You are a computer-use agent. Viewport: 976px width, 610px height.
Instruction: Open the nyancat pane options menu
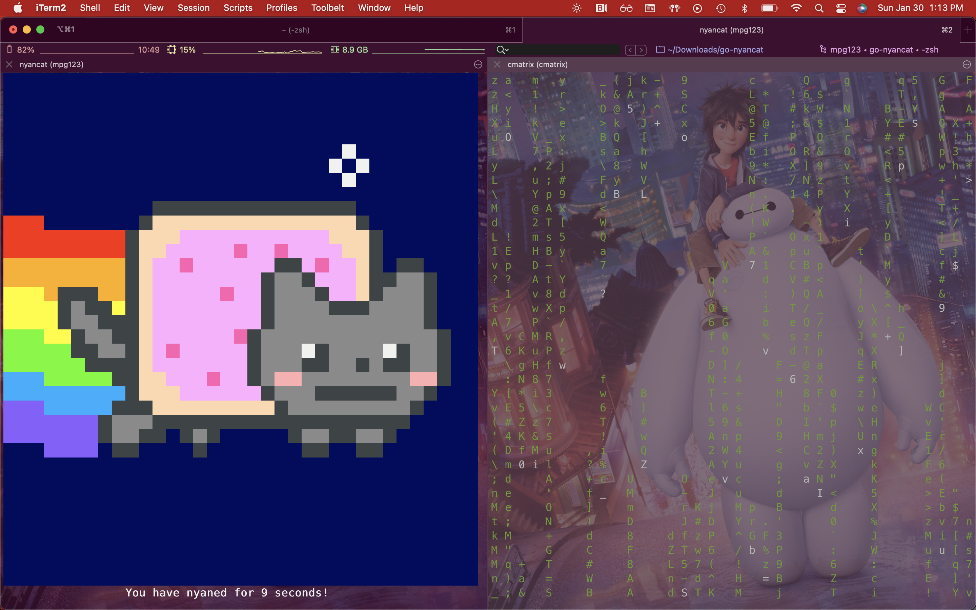pyautogui.click(x=478, y=64)
